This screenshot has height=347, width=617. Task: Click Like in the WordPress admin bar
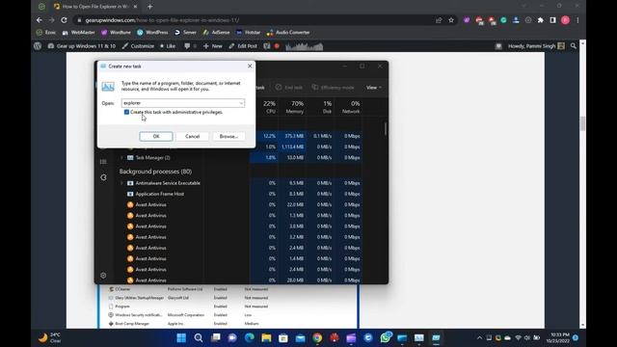tap(168, 46)
